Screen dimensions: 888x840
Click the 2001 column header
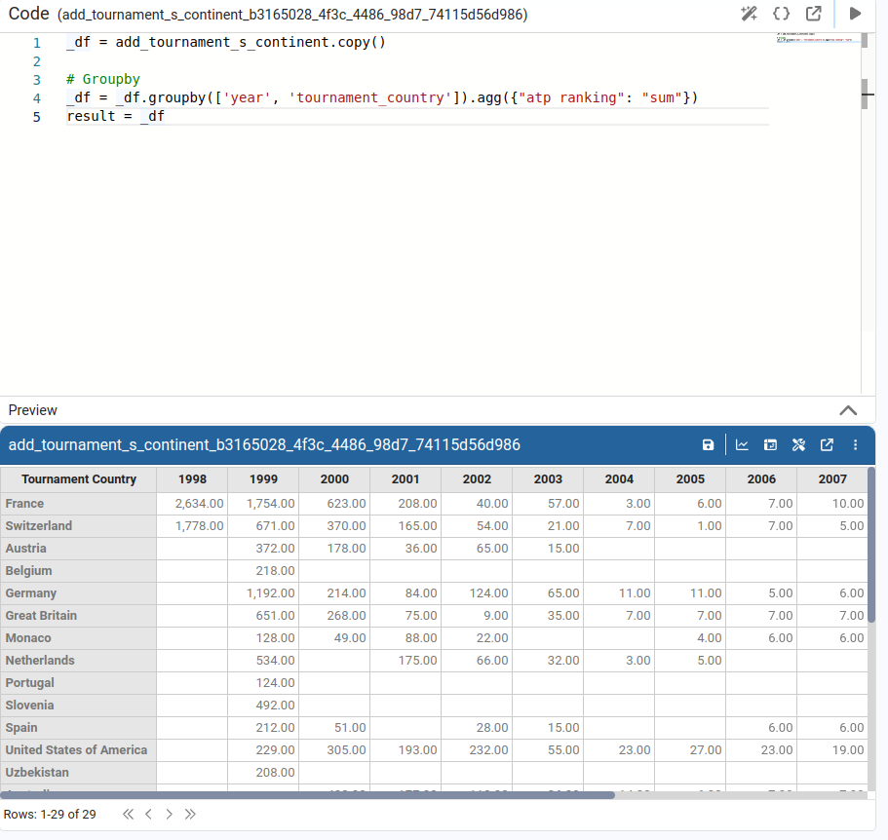tap(405, 479)
